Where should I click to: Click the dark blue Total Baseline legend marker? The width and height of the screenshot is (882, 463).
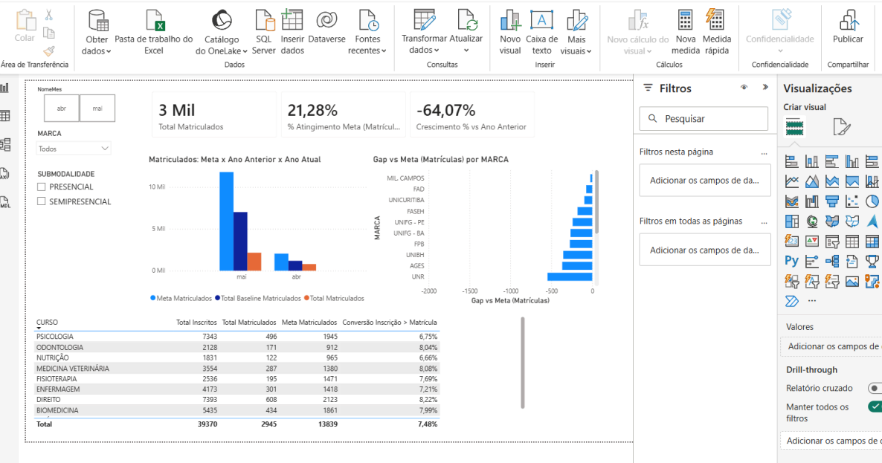pyautogui.click(x=217, y=298)
